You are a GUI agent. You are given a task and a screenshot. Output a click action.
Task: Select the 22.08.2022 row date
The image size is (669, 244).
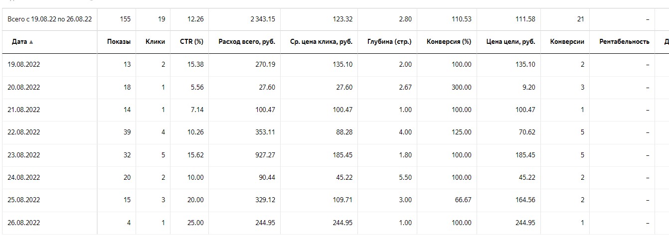tap(24, 132)
